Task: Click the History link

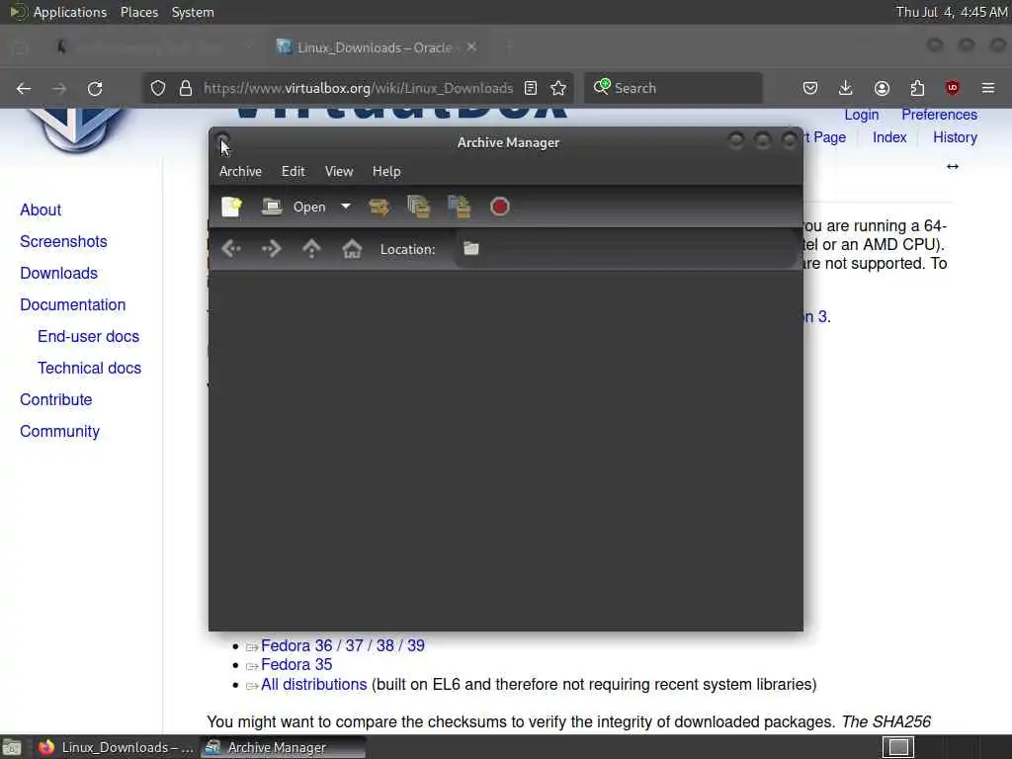Action: point(955,137)
